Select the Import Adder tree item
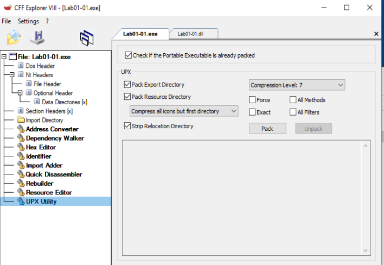The width and height of the screenshot is (384, 265). coord(44,166)
